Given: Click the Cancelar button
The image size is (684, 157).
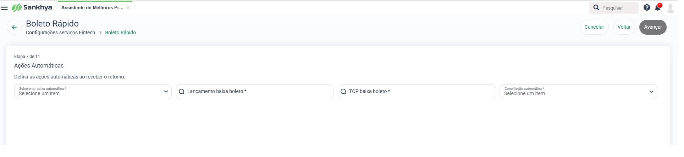Looking at the screenshot, I should click(594, 27).
